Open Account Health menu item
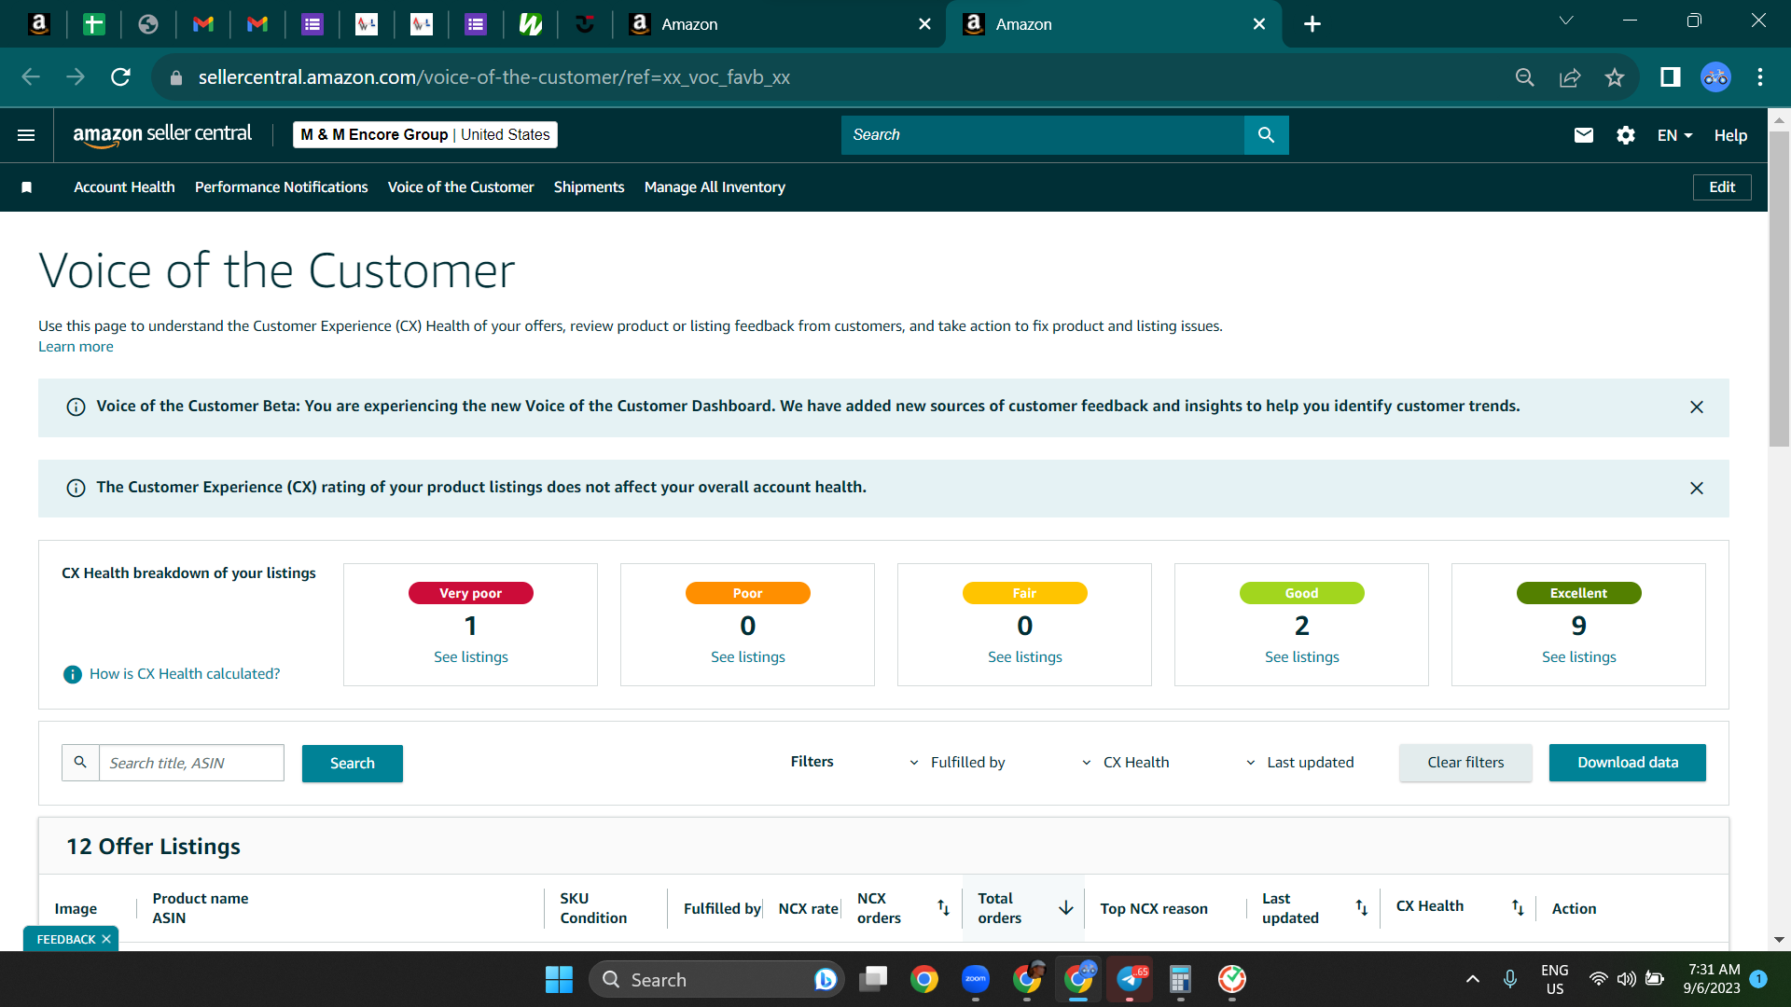 point(124,187)
